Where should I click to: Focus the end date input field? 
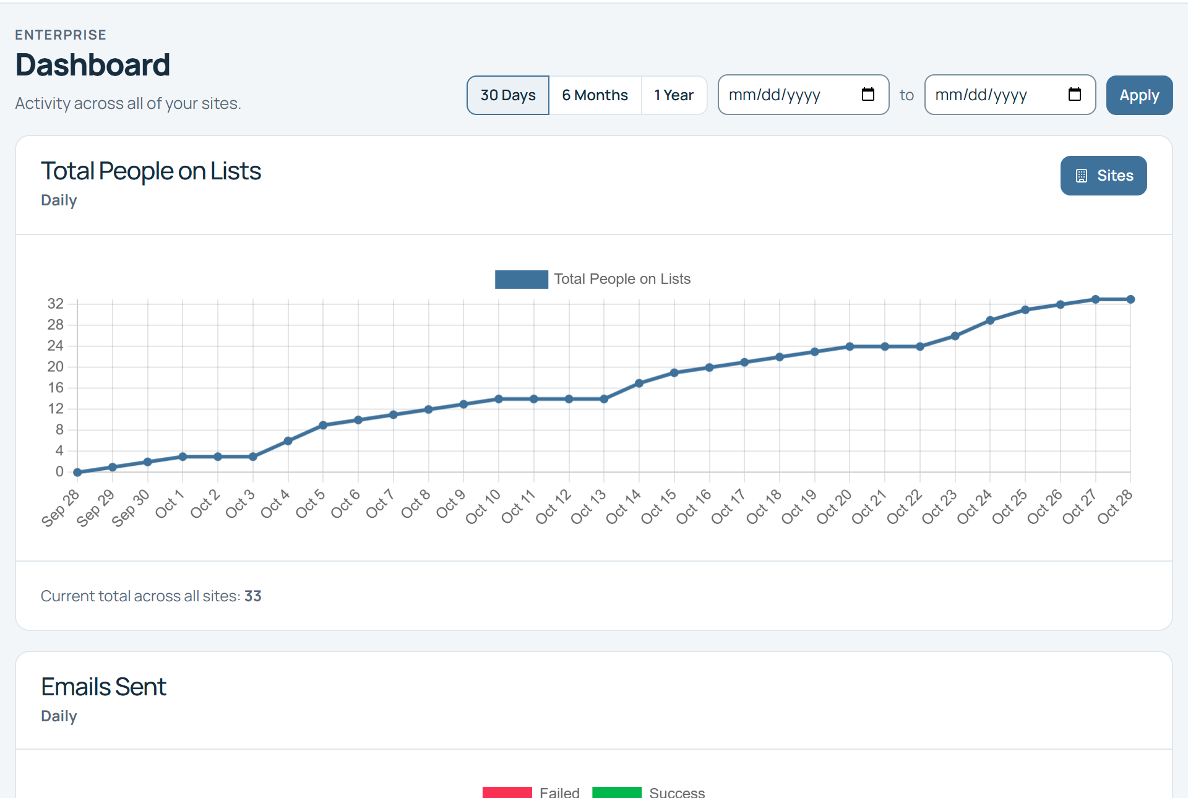point(1010,95)
